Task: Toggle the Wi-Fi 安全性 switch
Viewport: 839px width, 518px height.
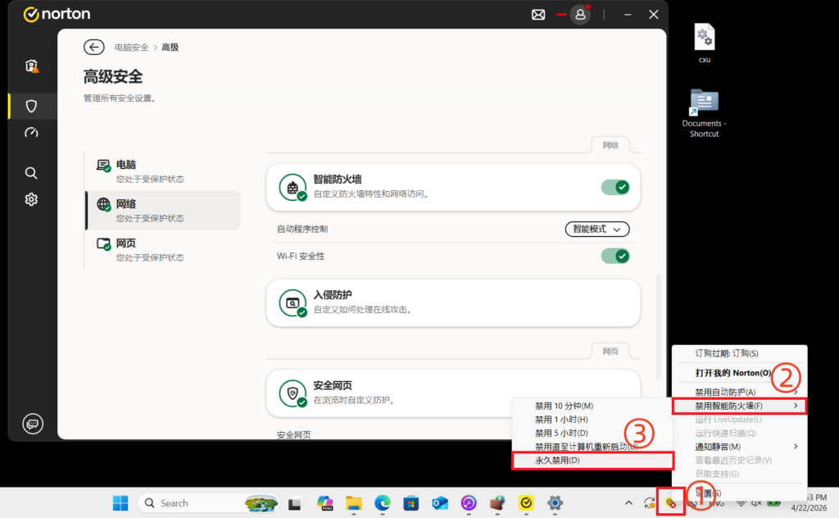Action: tap(615, 257)
